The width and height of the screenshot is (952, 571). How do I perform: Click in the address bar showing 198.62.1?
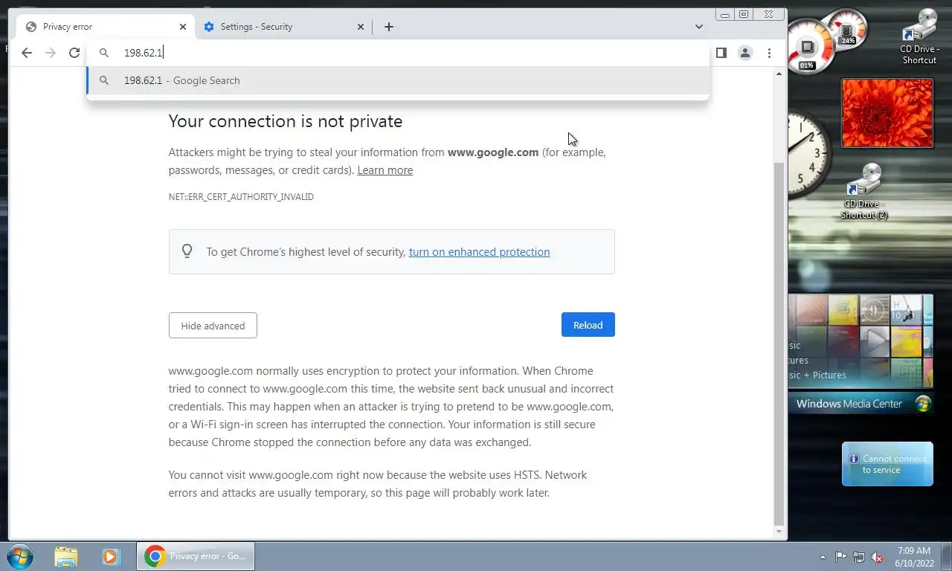[398, 53]
